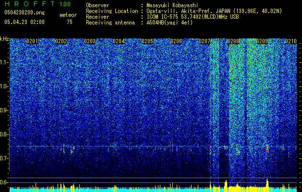Click the 0210 time marker
Screen dimensions: 302x192
(291, 41)
